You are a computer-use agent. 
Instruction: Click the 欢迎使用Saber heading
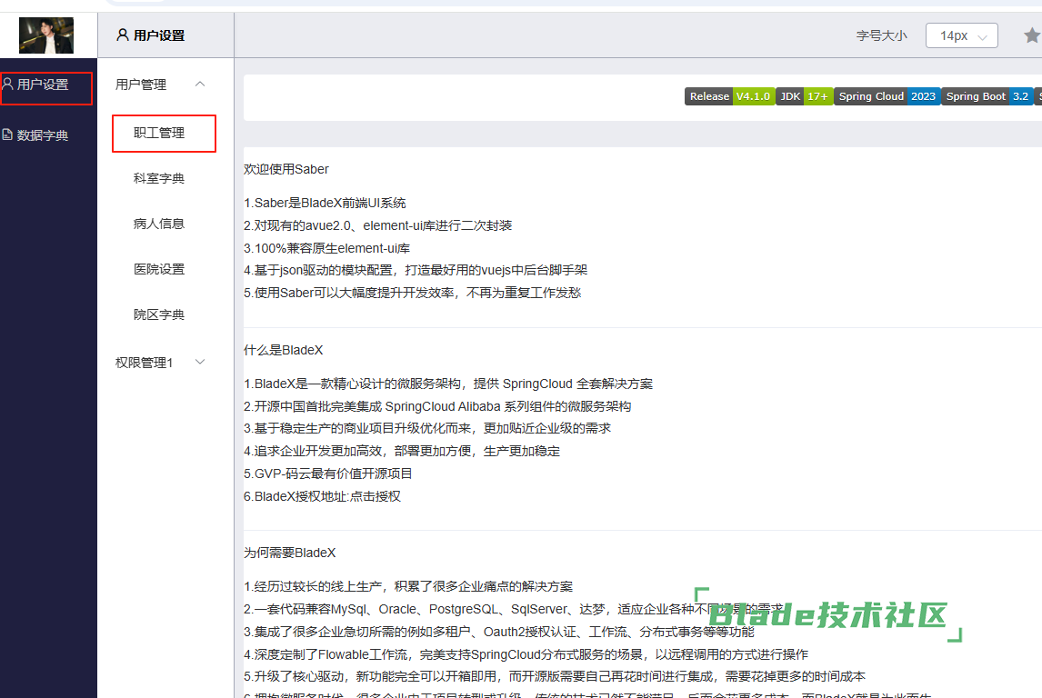tap(286, 169)
